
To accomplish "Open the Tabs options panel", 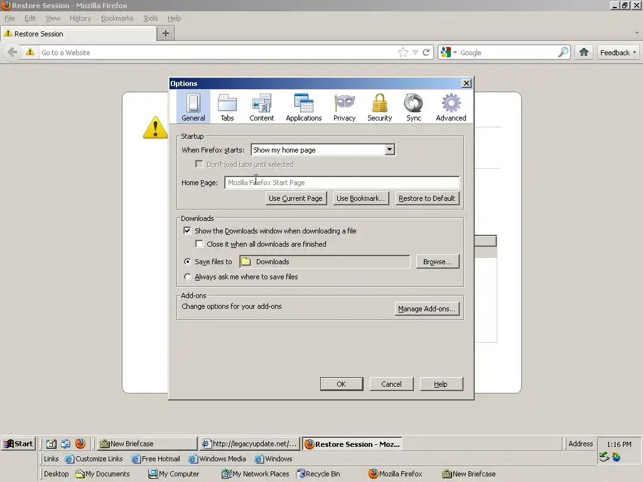I will pyautogui.click(x=227, y=107).
